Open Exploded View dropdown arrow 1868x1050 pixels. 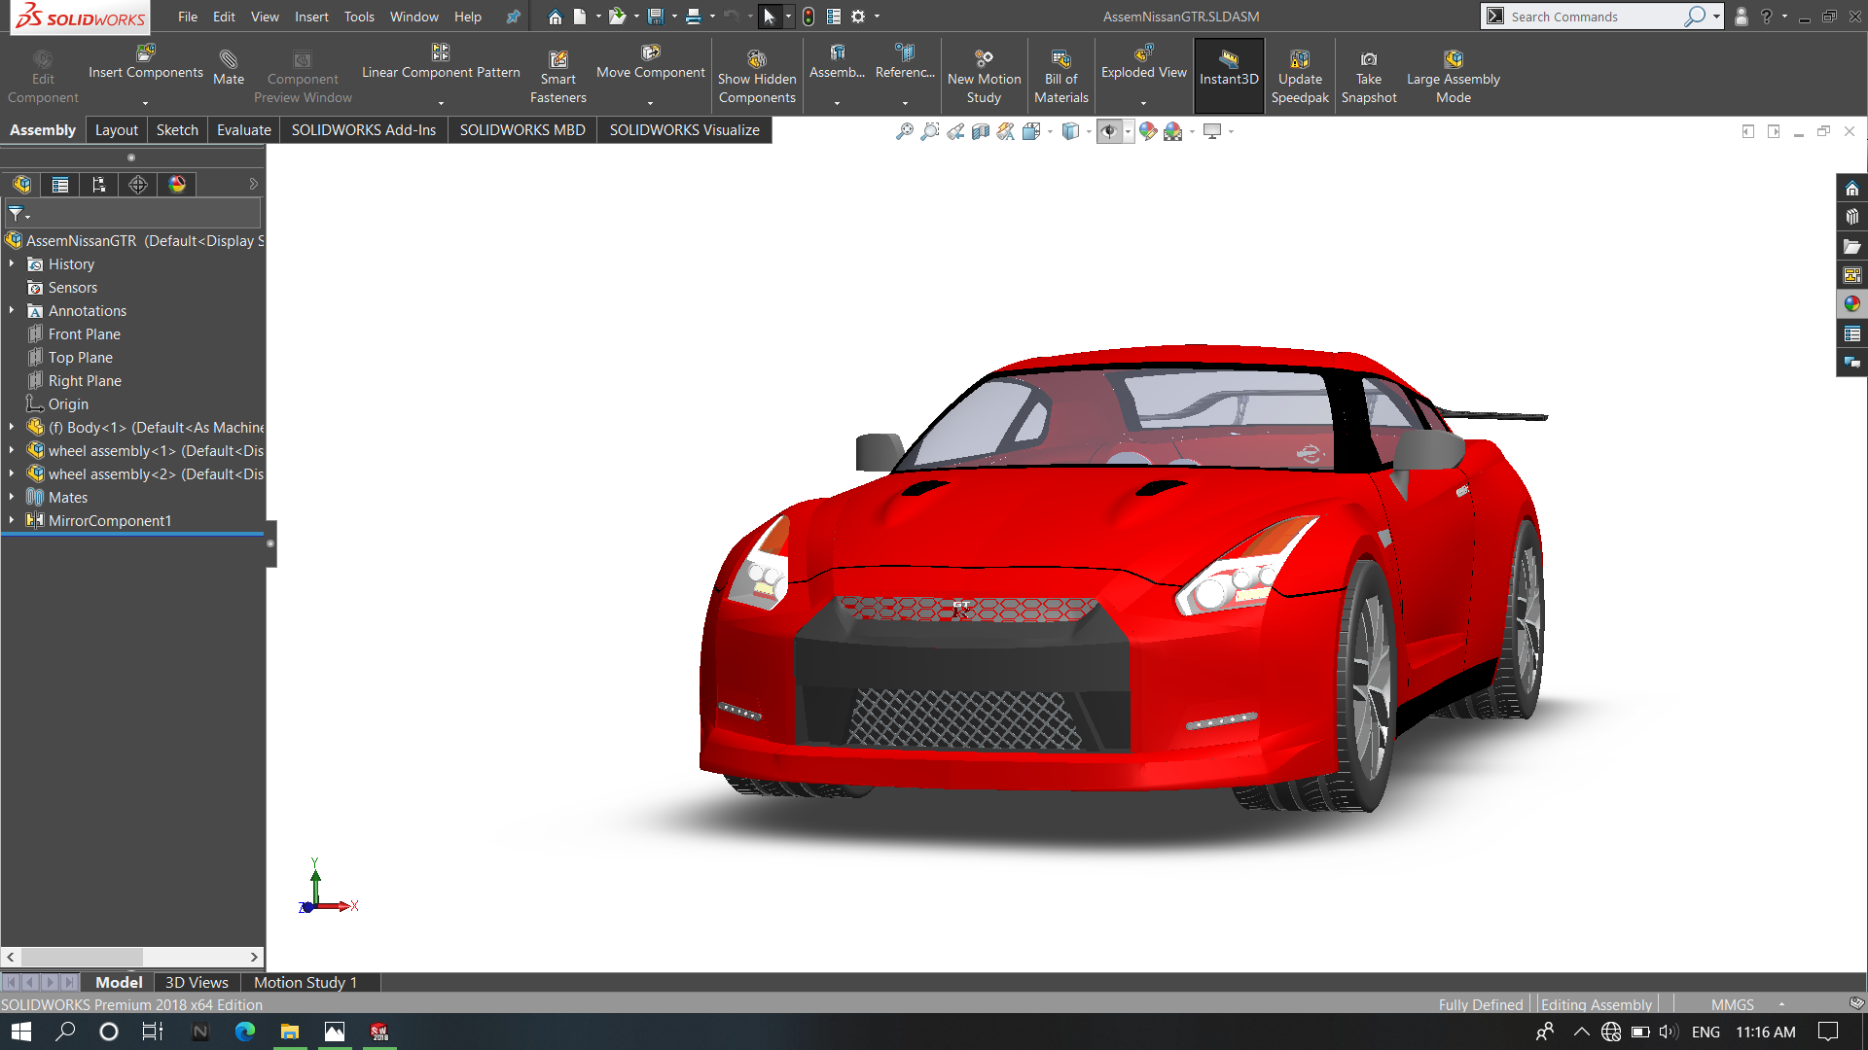pos(1144,103)
